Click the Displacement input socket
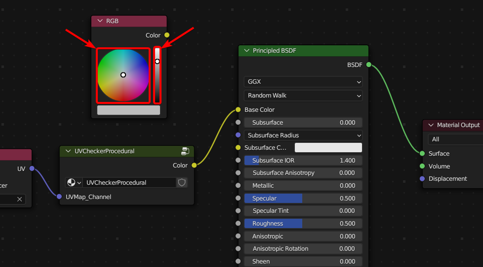Screen dimensions: 483x267 click(x=422, y=178)
